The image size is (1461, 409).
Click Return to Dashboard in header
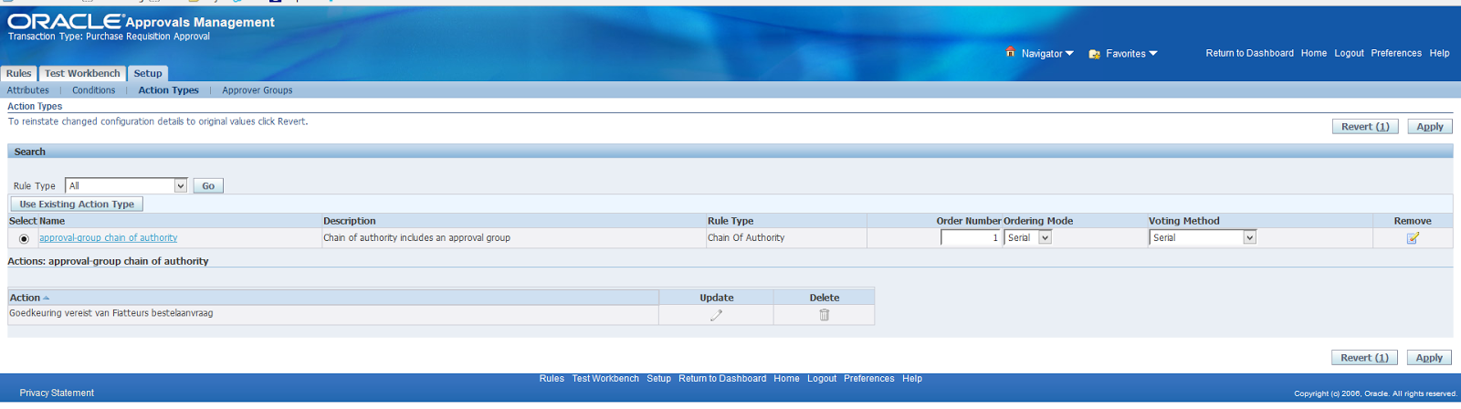pos(1249,53)
